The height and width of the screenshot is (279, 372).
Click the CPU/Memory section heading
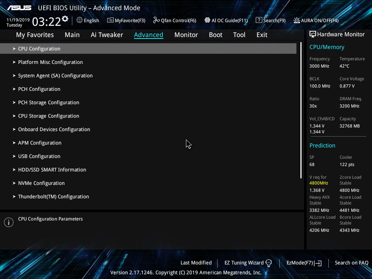click(327, 47)
